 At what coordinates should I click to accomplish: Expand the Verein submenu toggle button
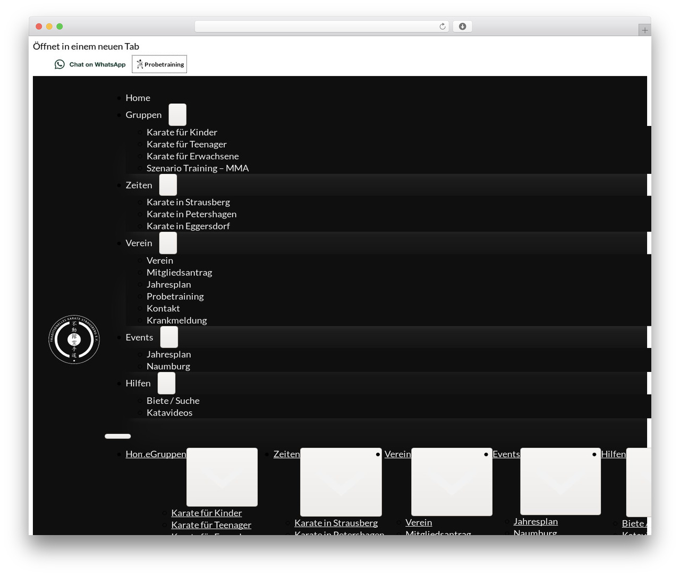[x=168, y=243]
